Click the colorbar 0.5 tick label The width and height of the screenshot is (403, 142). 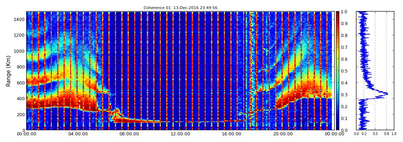tap(345, 71)
